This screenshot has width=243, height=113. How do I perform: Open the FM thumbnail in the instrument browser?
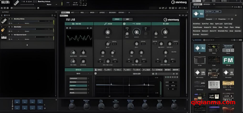[228, 60]
